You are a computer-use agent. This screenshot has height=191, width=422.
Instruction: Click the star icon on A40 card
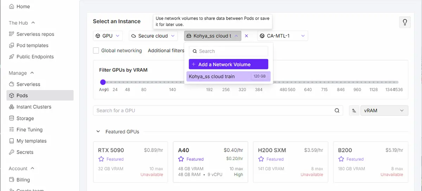point(181,159)
